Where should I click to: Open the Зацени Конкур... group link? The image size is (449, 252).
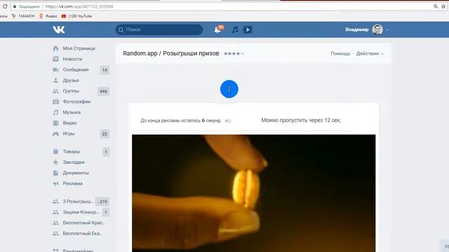81,212
